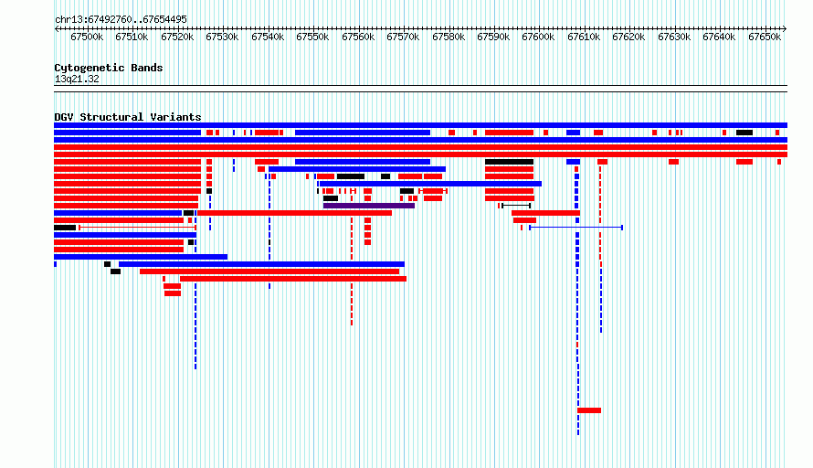Image resolution: width=813 pixels, height=468 pixels.
Task: Click the 67570k ruler label
Action: [403, 37]
